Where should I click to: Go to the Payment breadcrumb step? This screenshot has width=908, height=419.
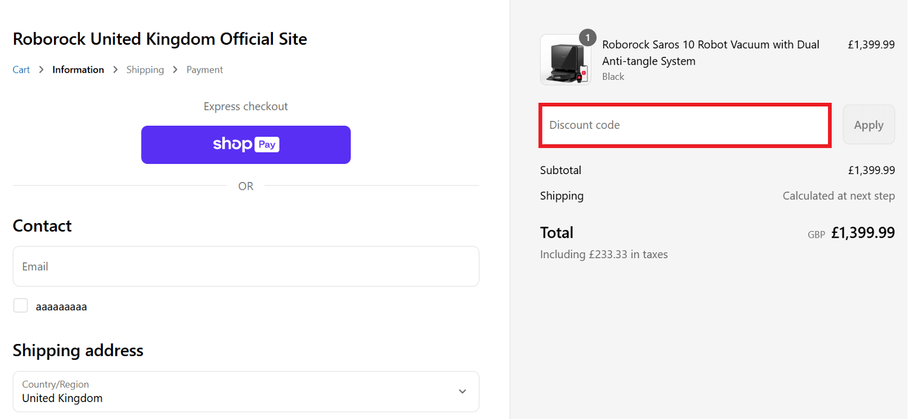click(x=205, y=70)
